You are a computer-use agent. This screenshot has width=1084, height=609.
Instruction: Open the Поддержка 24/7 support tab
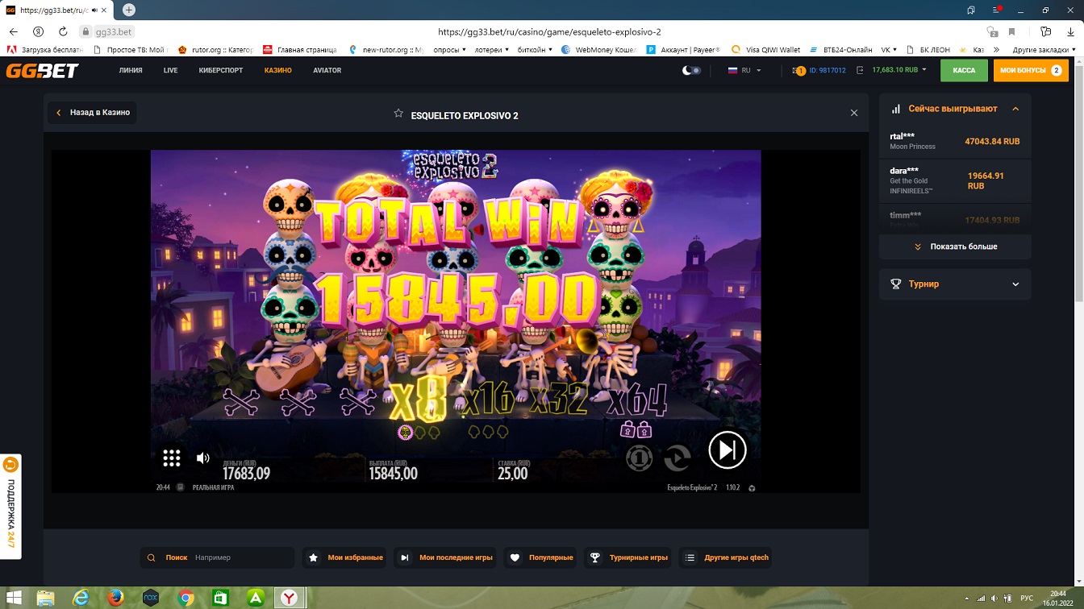click(10, 507)
